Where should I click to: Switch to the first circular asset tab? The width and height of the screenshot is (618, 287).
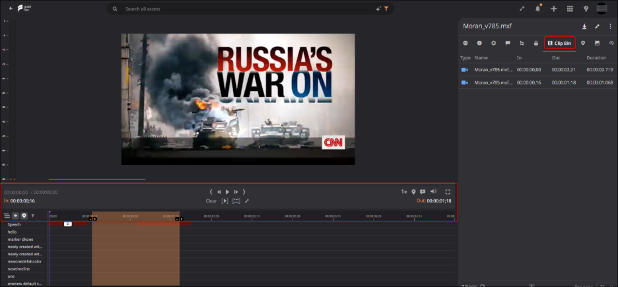pos(465,43)
